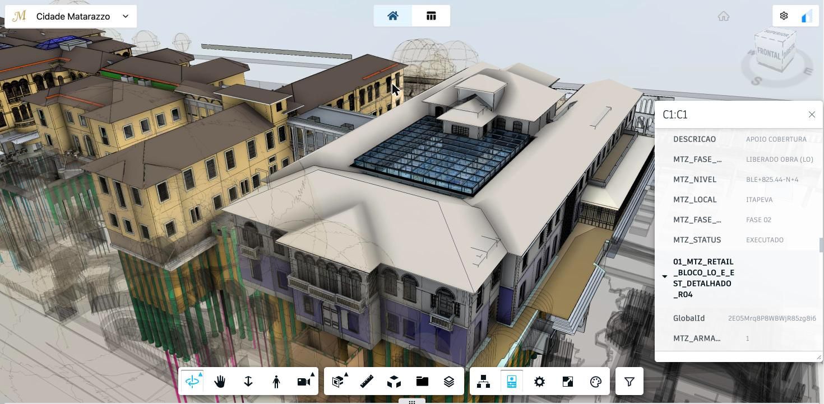Screen dimensions: 824x404
Task: Open the Cidade Matarazzo project dropdown
Action: pos(71,16)
